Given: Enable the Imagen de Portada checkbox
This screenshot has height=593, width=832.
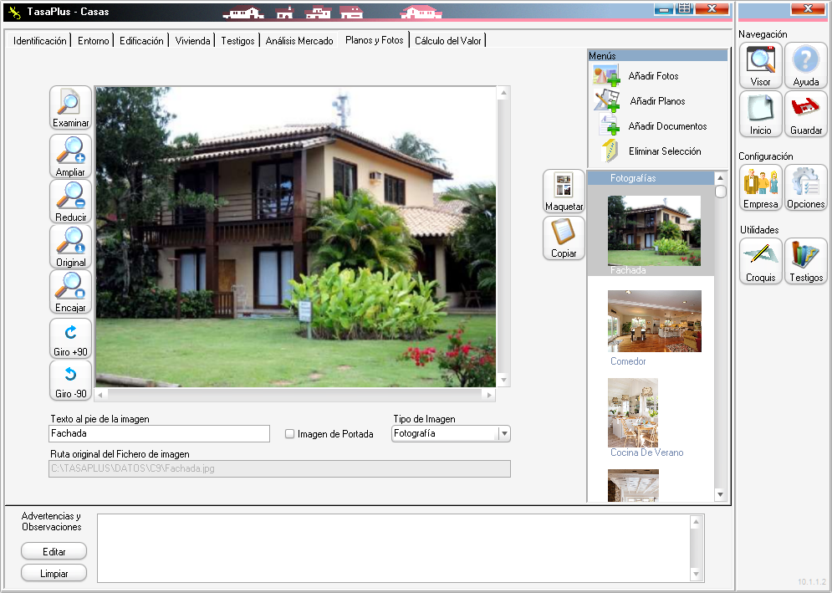Looking at the screenshot, I should pos(290,434).
